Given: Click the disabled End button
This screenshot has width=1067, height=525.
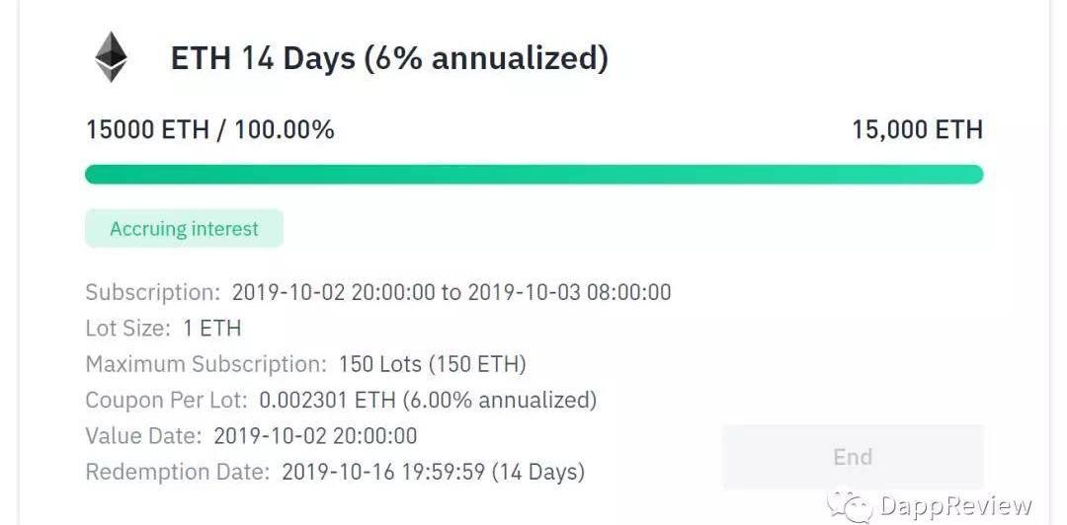Looking at the screenshot, I should point(853,457).
